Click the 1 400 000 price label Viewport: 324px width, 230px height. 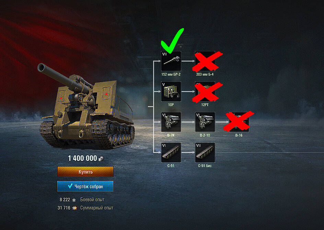tap(82, 158)
